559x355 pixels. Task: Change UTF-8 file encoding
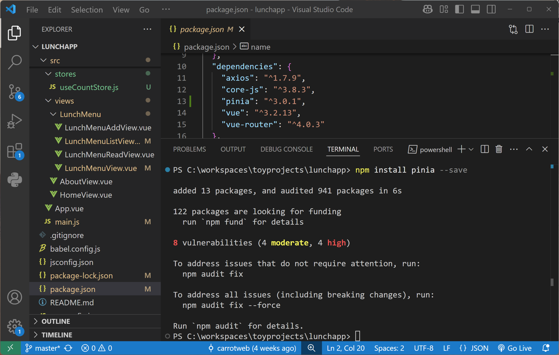point(424,348)
